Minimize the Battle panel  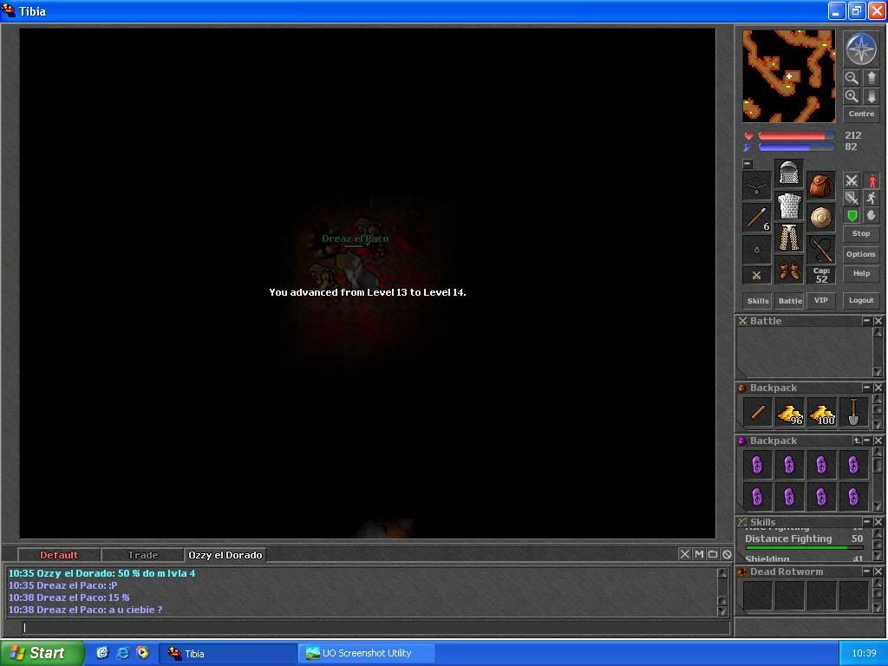866,321
